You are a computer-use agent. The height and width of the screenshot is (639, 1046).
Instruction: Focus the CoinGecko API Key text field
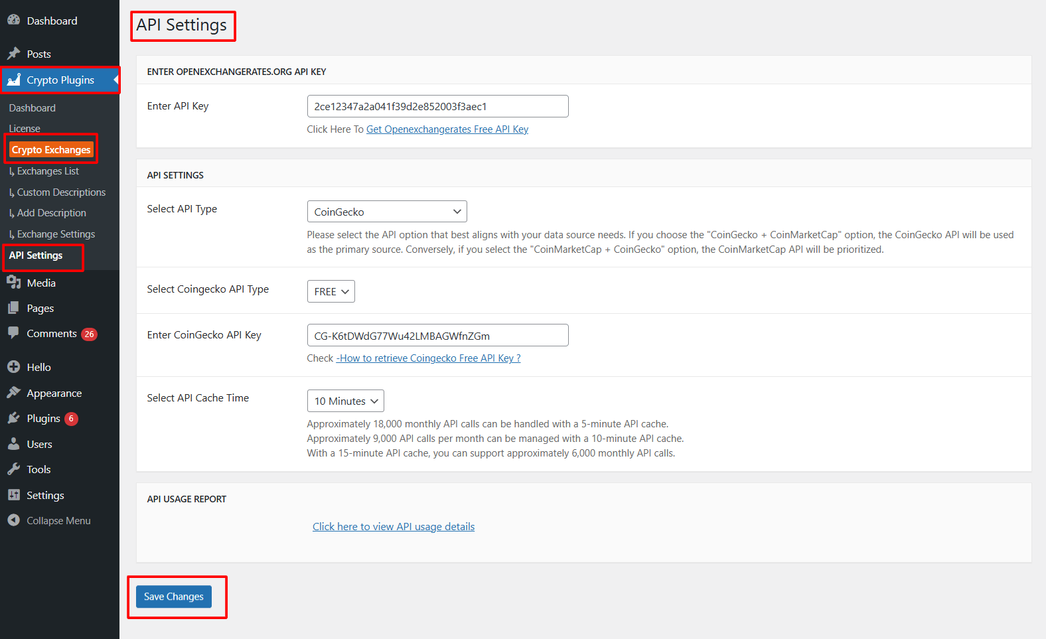point(437,336)
